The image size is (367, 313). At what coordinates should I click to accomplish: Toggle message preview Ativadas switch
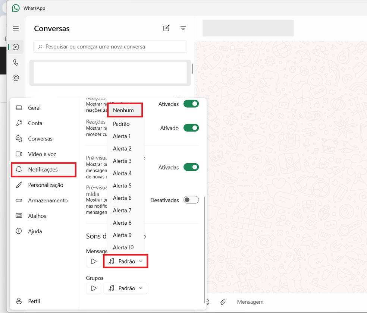(x=191, y=167)
